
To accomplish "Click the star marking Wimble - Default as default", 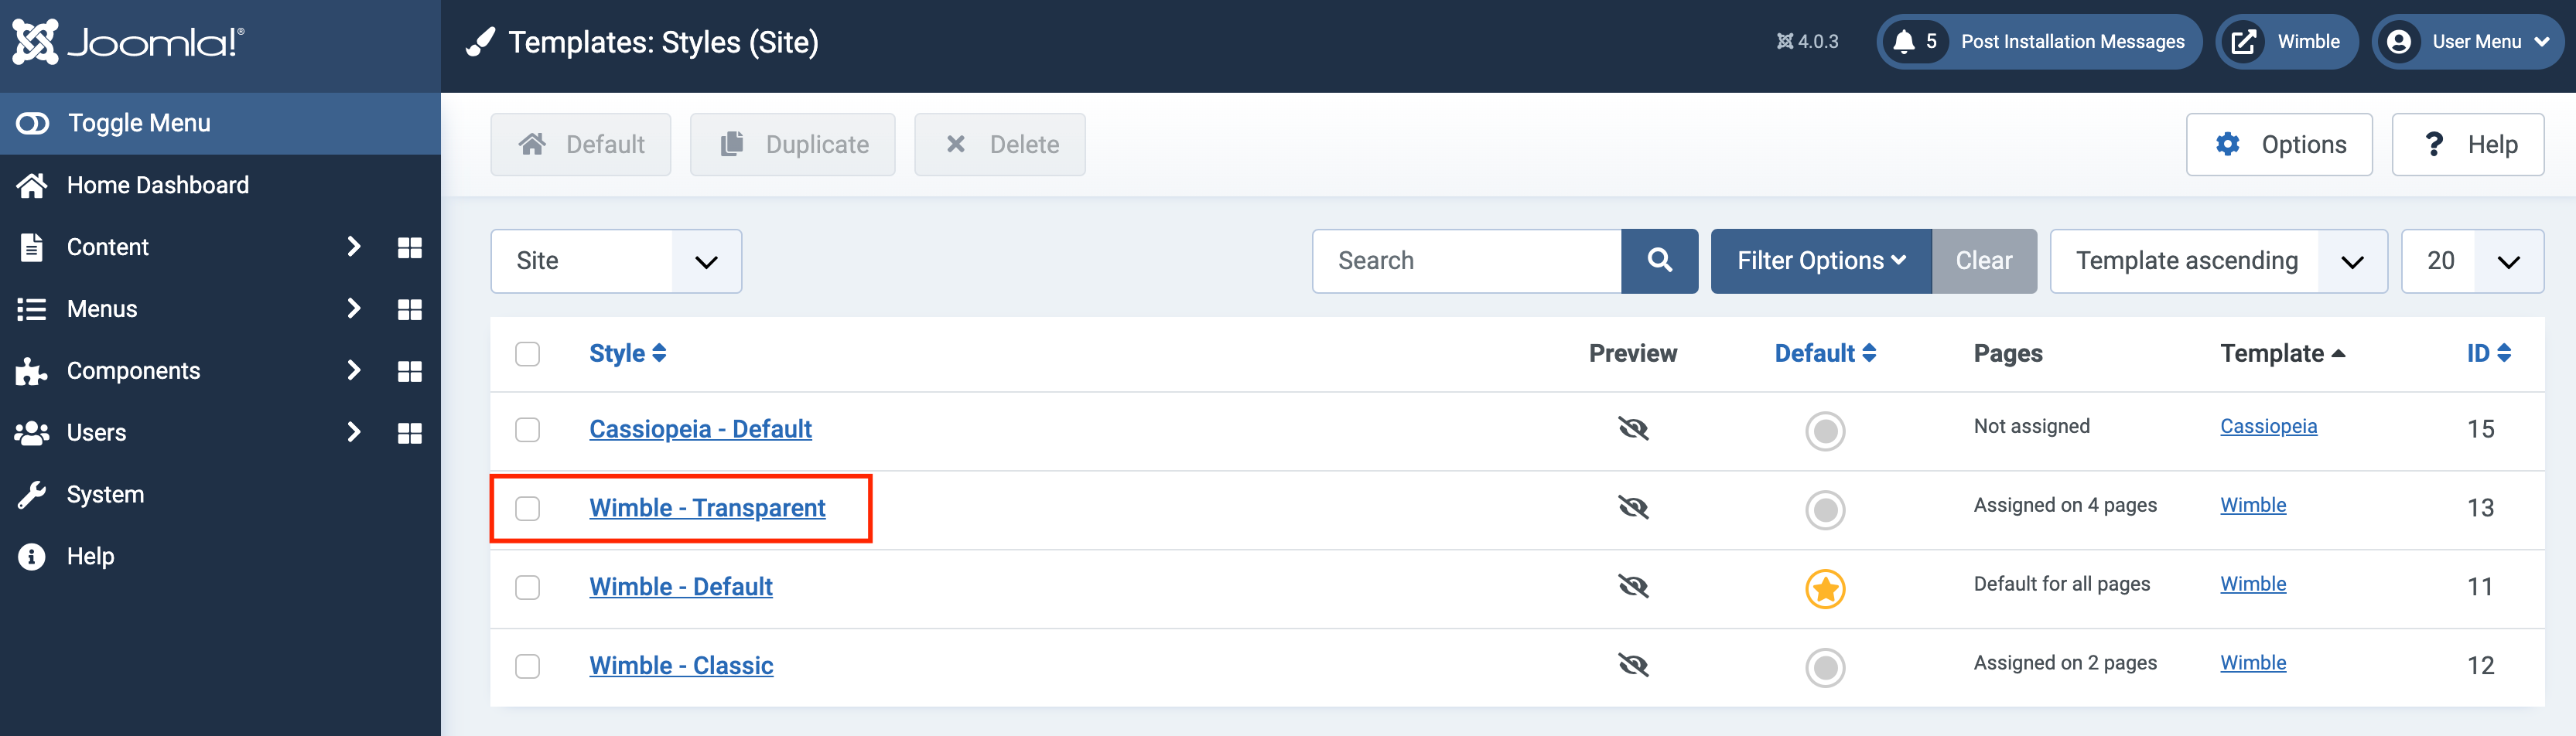I will point(1826,589).
